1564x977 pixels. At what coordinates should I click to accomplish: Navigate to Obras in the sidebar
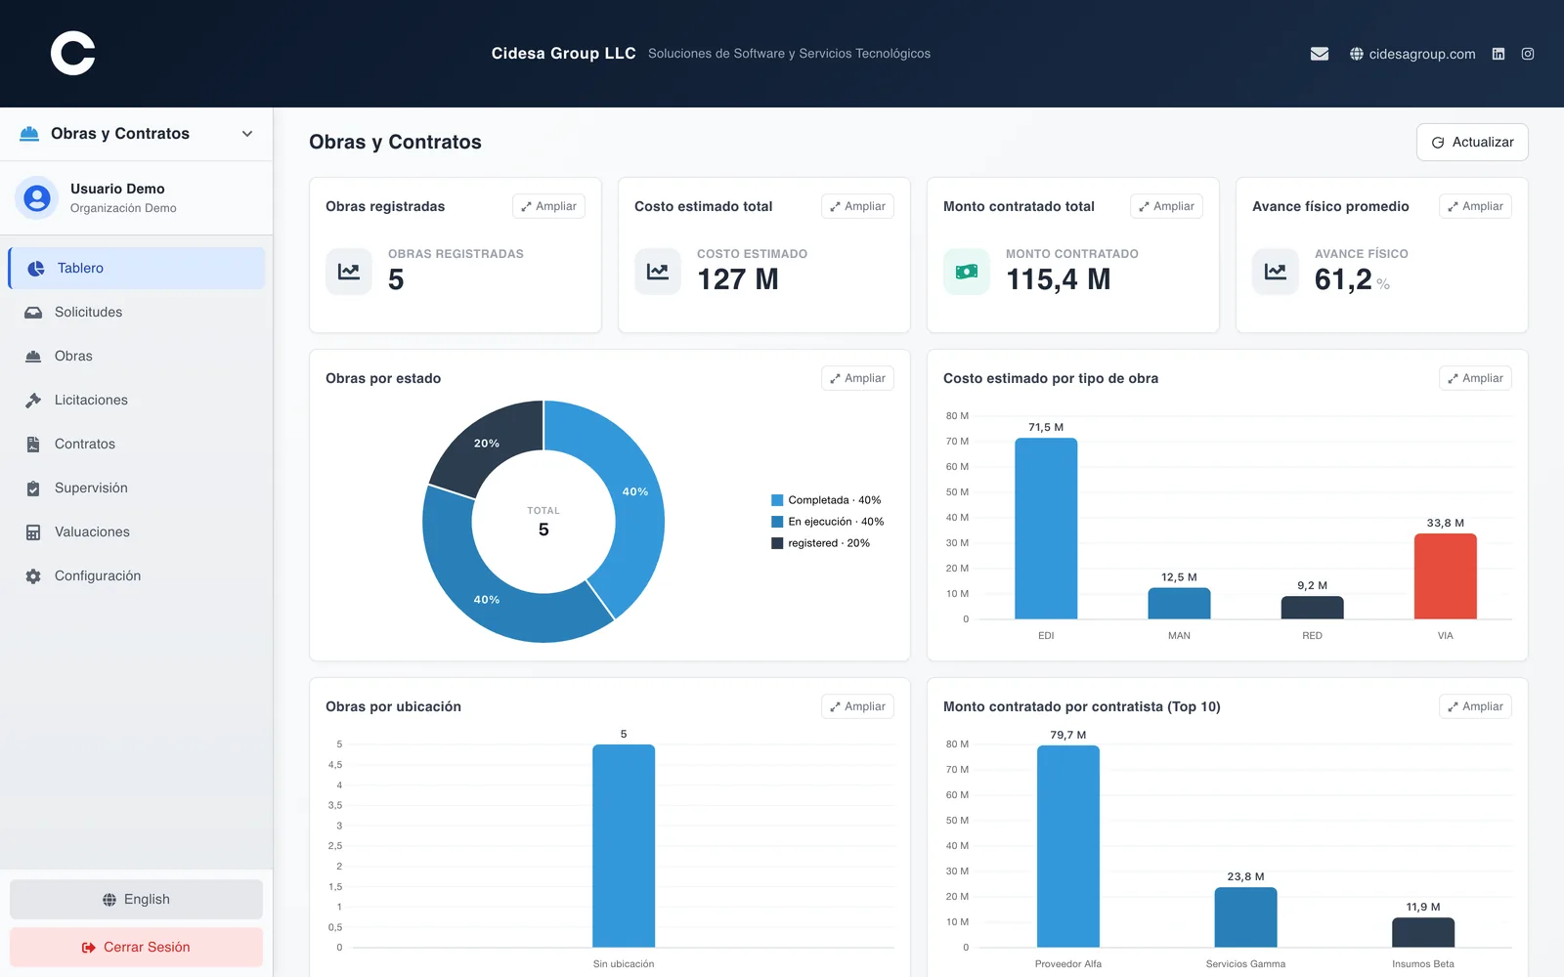137,357
